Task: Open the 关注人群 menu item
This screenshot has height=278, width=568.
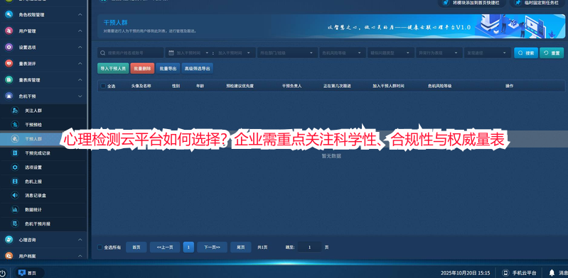Action: pyautogui.click(x=43, y=111)
